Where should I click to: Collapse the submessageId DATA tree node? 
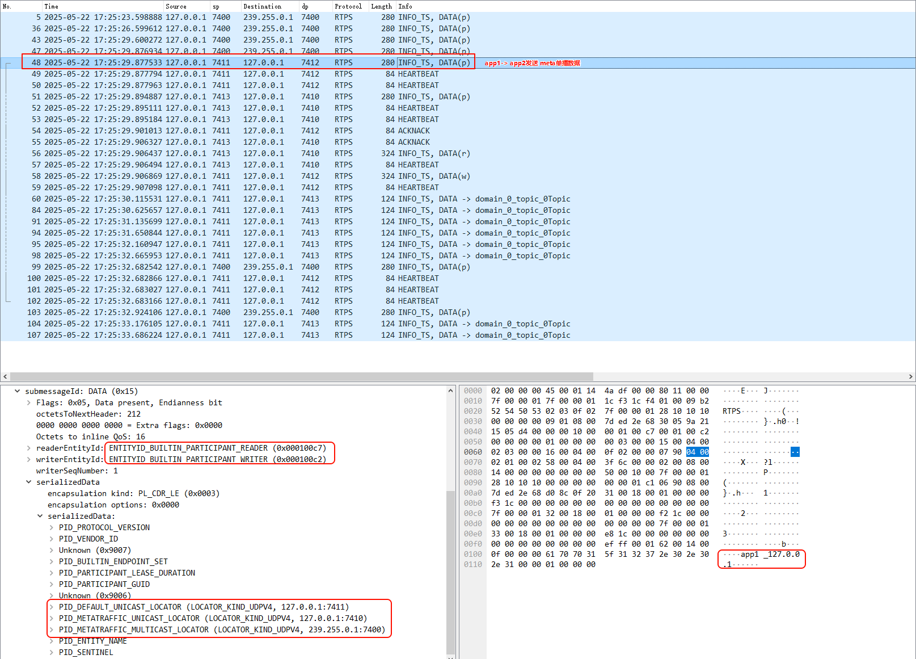18,391
